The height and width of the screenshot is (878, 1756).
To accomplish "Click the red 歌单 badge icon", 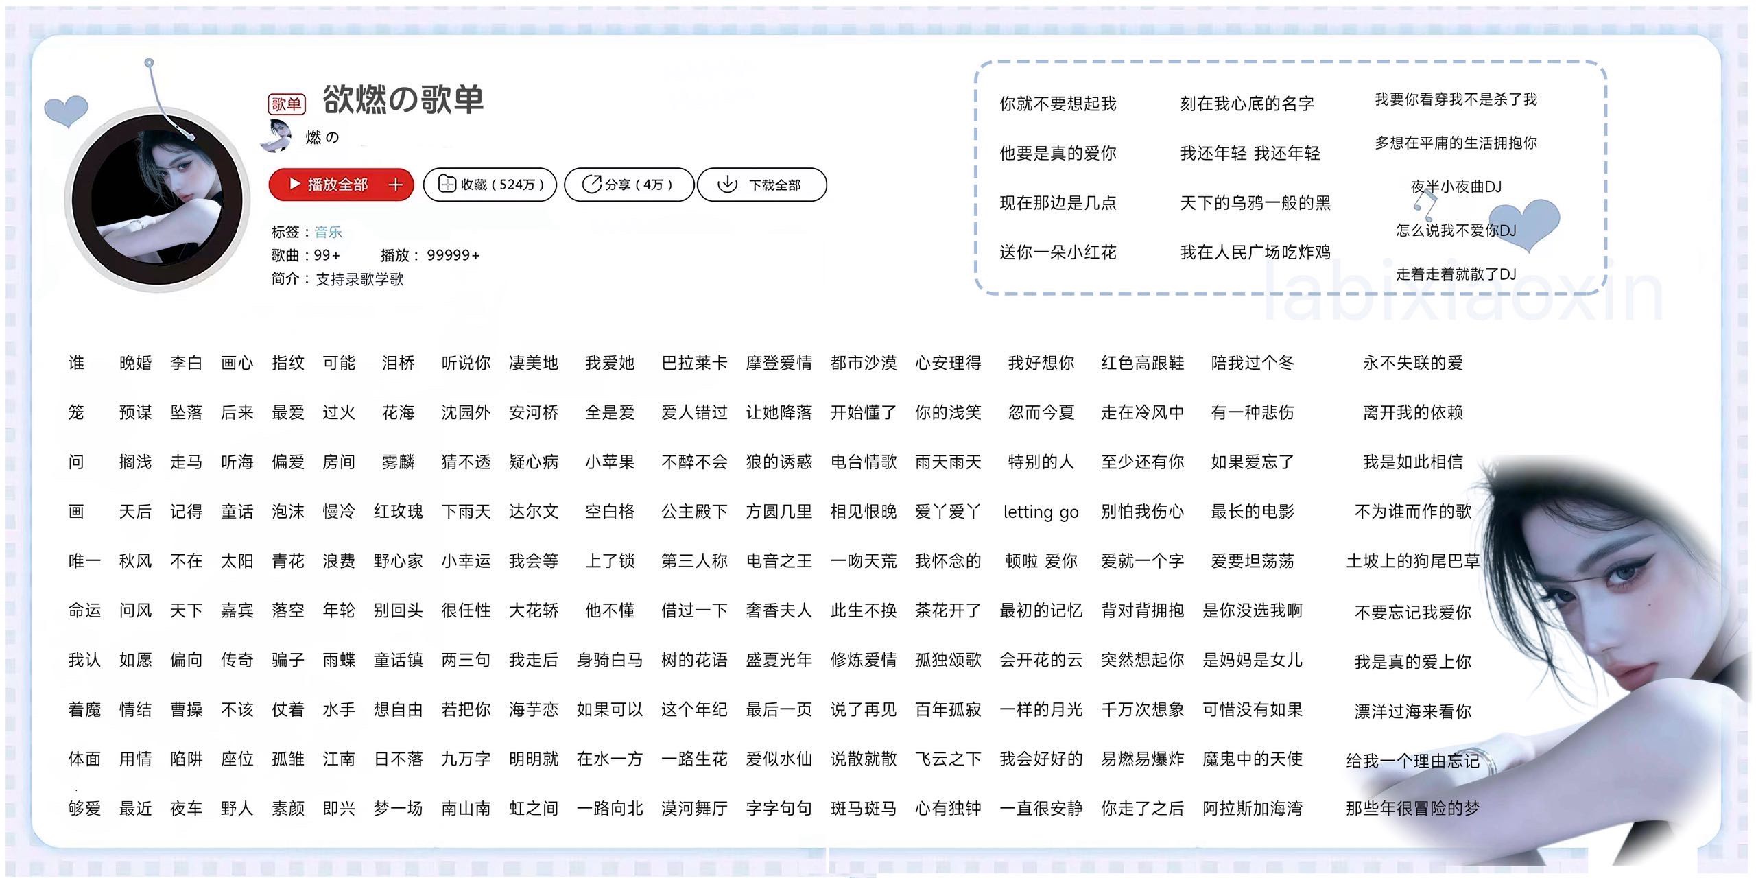I will click(286, 104).
